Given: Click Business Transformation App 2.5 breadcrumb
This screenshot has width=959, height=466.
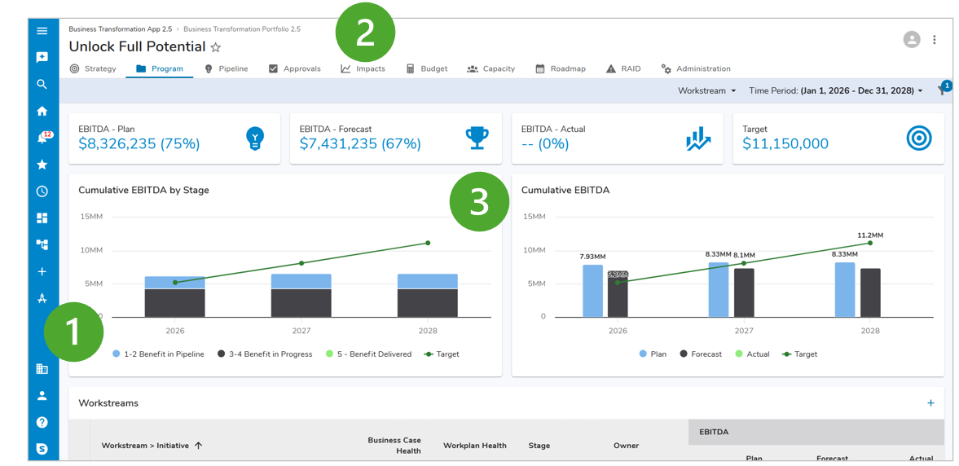Looking at the screenshot, I should pyautogui.click(x=120, y=29).
